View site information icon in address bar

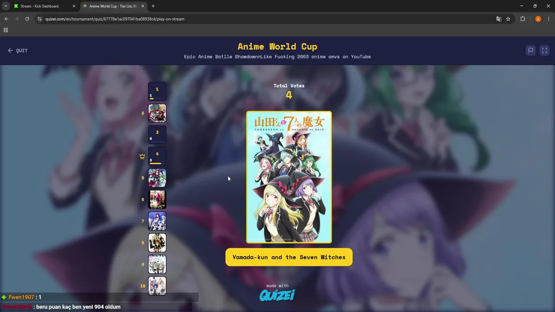[x=39, y=19]
